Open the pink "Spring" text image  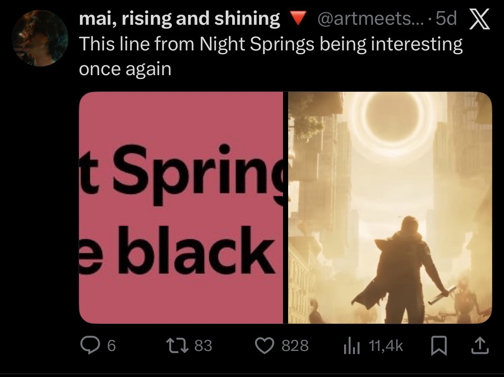181,207
